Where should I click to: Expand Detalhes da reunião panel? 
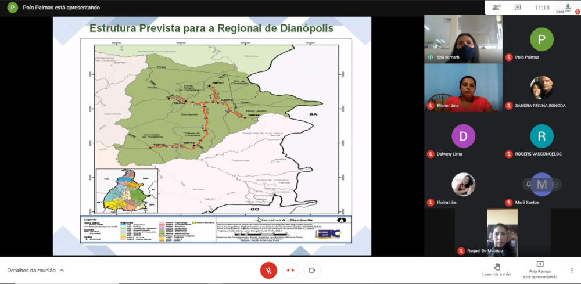click(35, 270)
